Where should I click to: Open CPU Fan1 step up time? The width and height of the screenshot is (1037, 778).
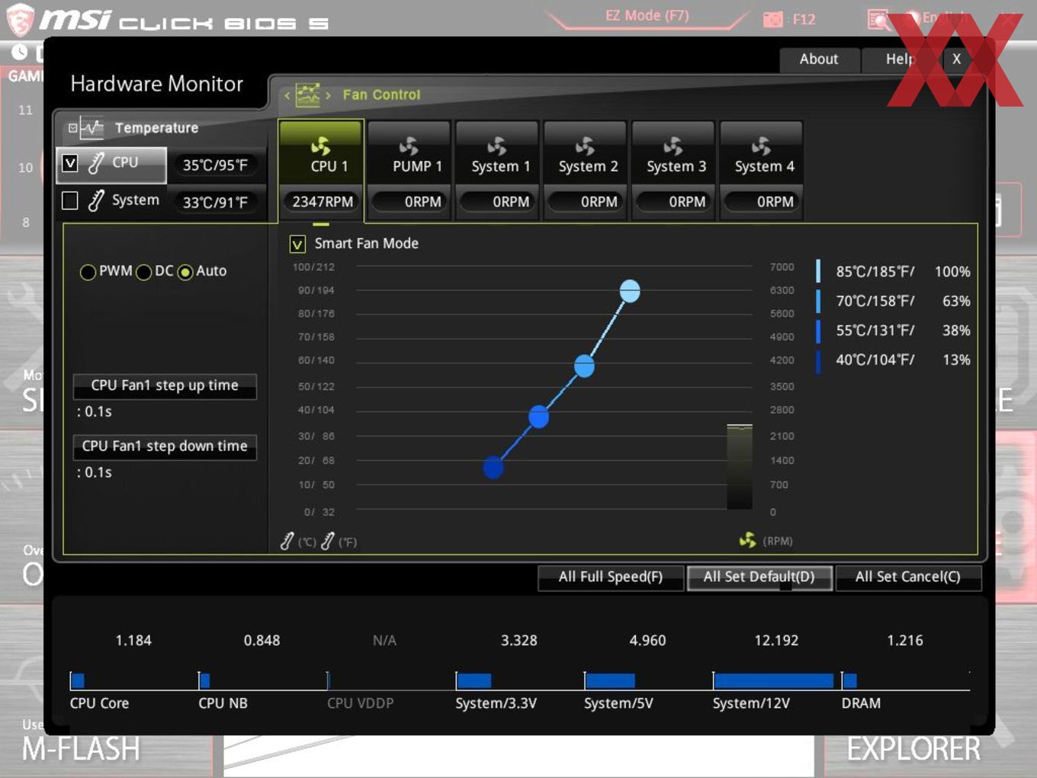[165, 386]
